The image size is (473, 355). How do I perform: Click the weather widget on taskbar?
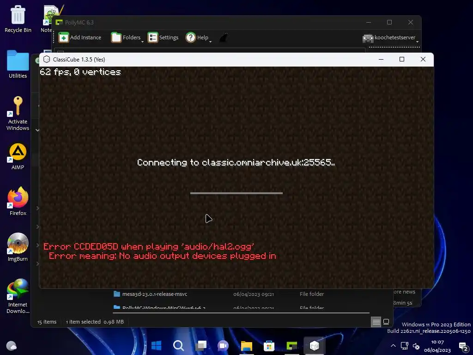[x=12, y=346]
